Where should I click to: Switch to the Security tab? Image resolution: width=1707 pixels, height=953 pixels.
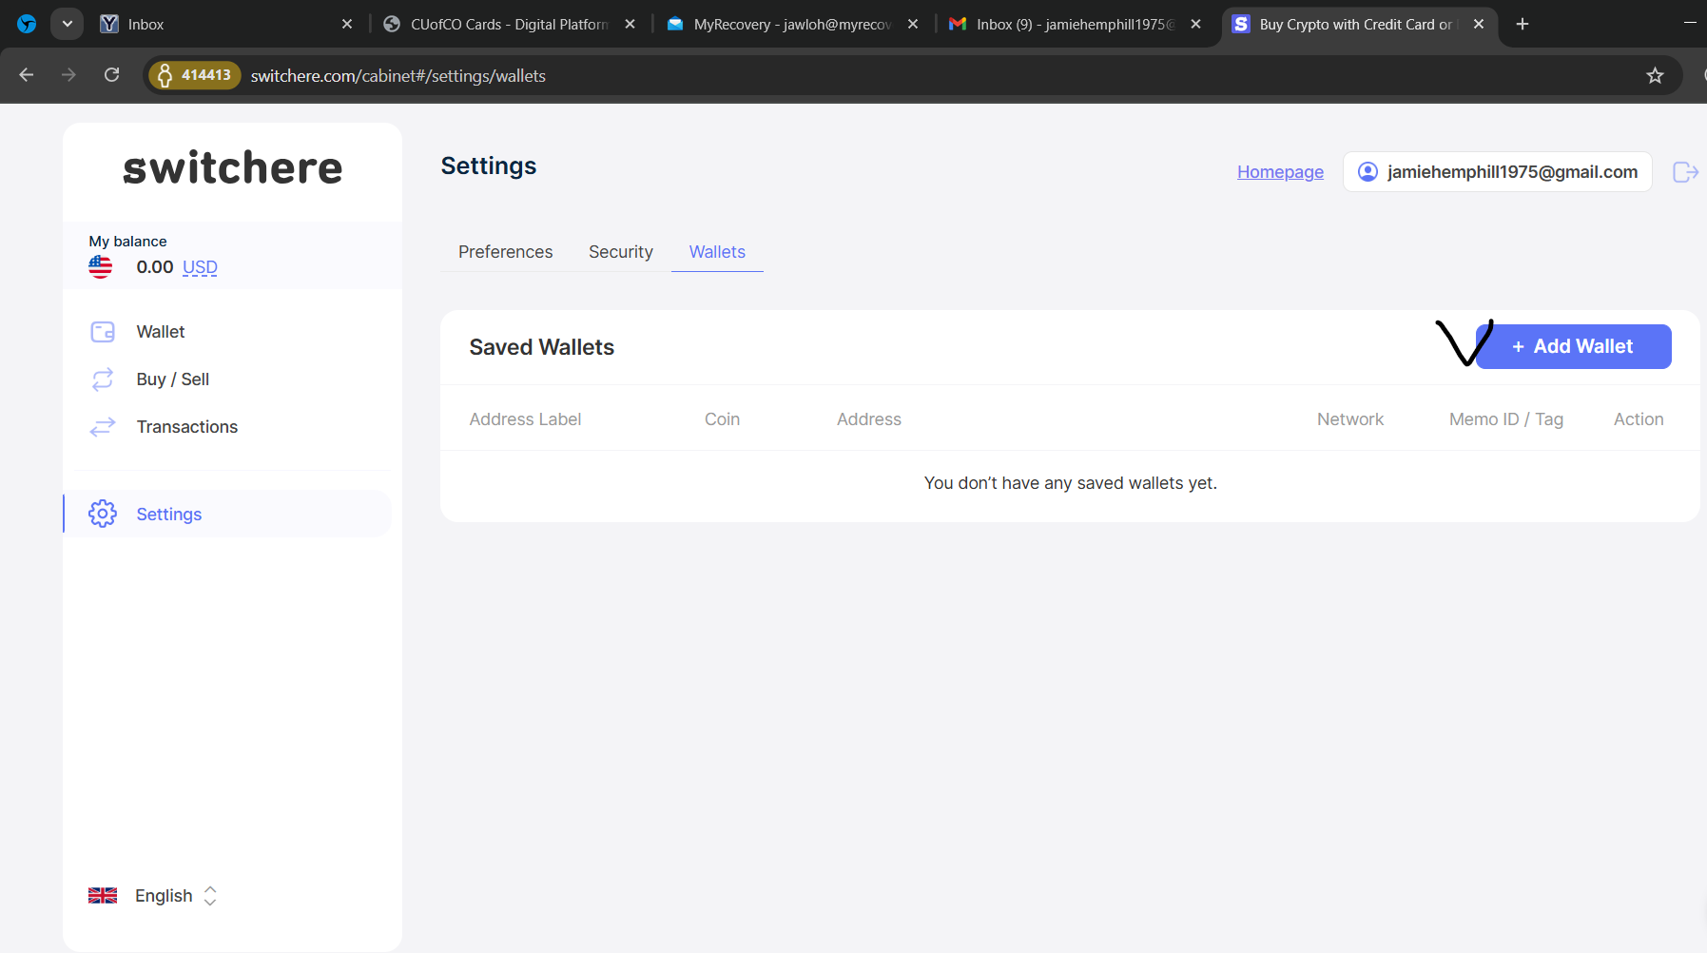[620, 252]
